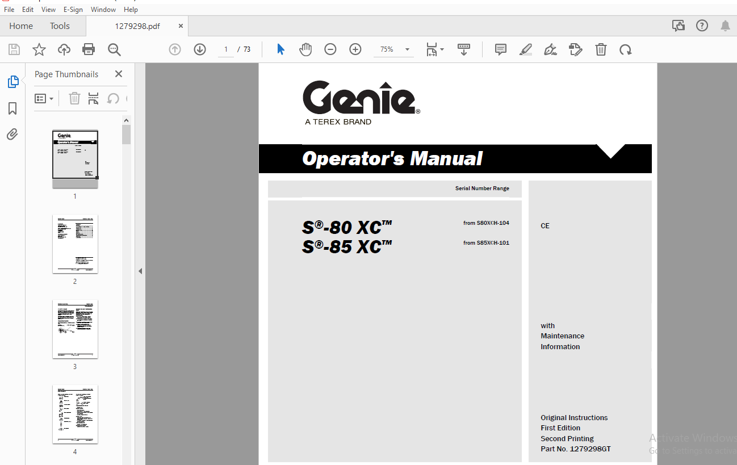Viewport: 737px width, 465px height.
Task: Add a comment note
Action: pyautogui.click(x=501, y=49)
